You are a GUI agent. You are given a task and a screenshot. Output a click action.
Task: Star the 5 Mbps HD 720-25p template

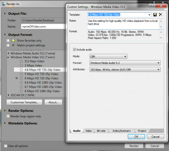(21, 74)
